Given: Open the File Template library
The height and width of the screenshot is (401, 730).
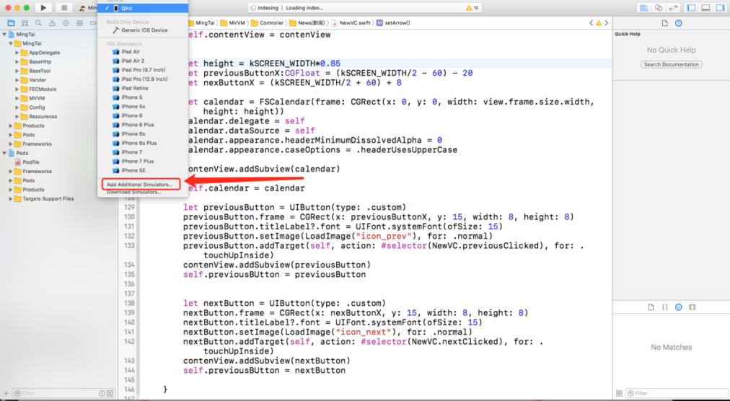Looking at the screenshot, I should tap(651, 307).
